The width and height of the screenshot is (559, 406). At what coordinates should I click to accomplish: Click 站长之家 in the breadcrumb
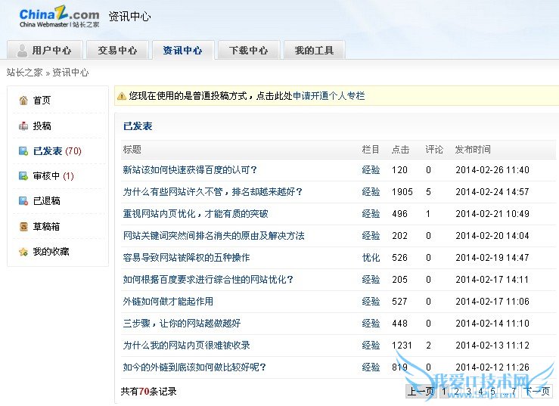point(25,73)
